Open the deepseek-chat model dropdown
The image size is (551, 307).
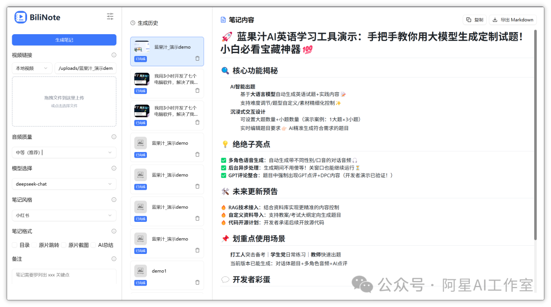pos(64,184)
